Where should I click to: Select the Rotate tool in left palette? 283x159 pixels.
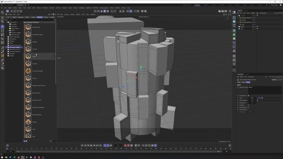(2, 30)
